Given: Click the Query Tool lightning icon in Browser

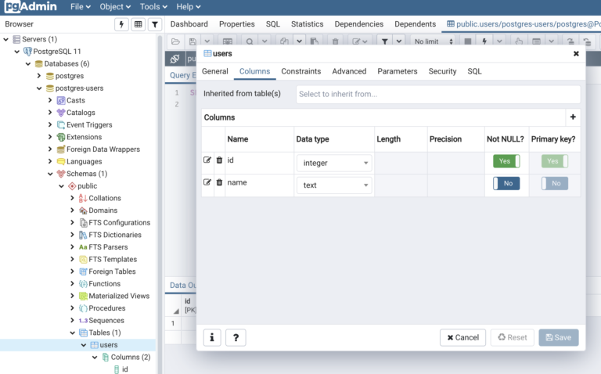Looking at the screenshot, I should coord(121,24).
